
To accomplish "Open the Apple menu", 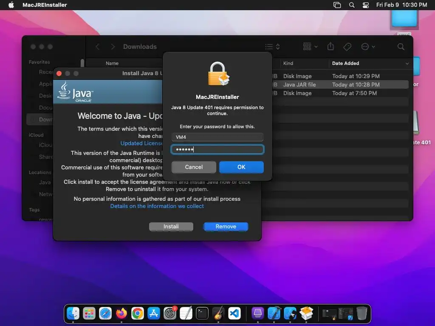I will pyautogui.click(x=11, y=5).
